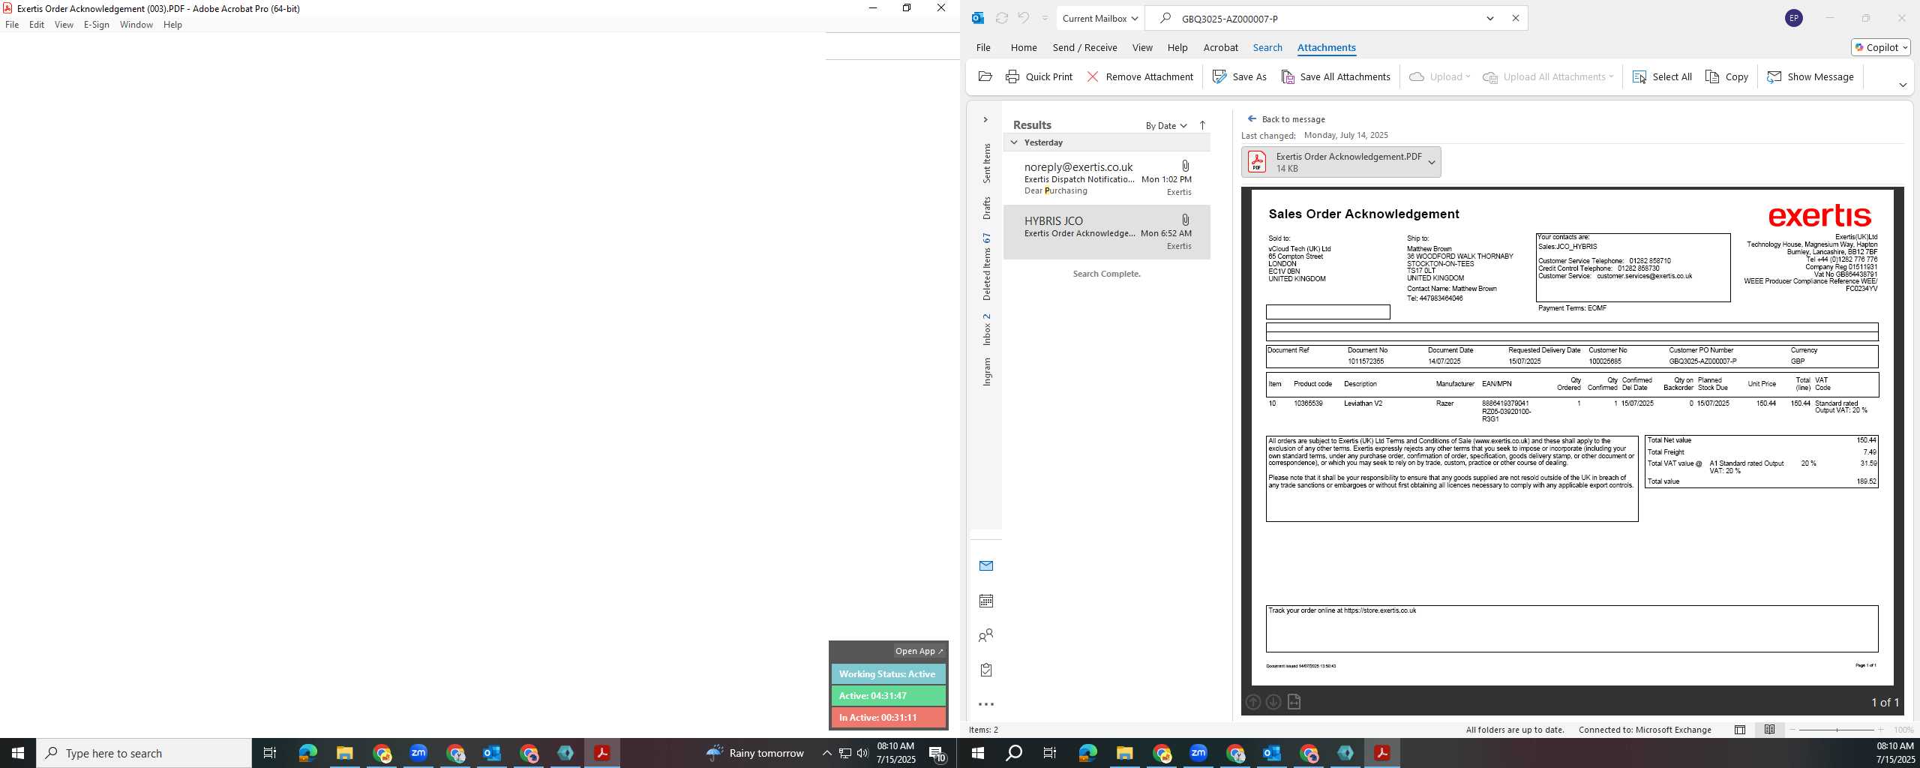1920x768 pixels.
Task: Open the E-Sign menu in Acrobat
Action: point(96,25)
